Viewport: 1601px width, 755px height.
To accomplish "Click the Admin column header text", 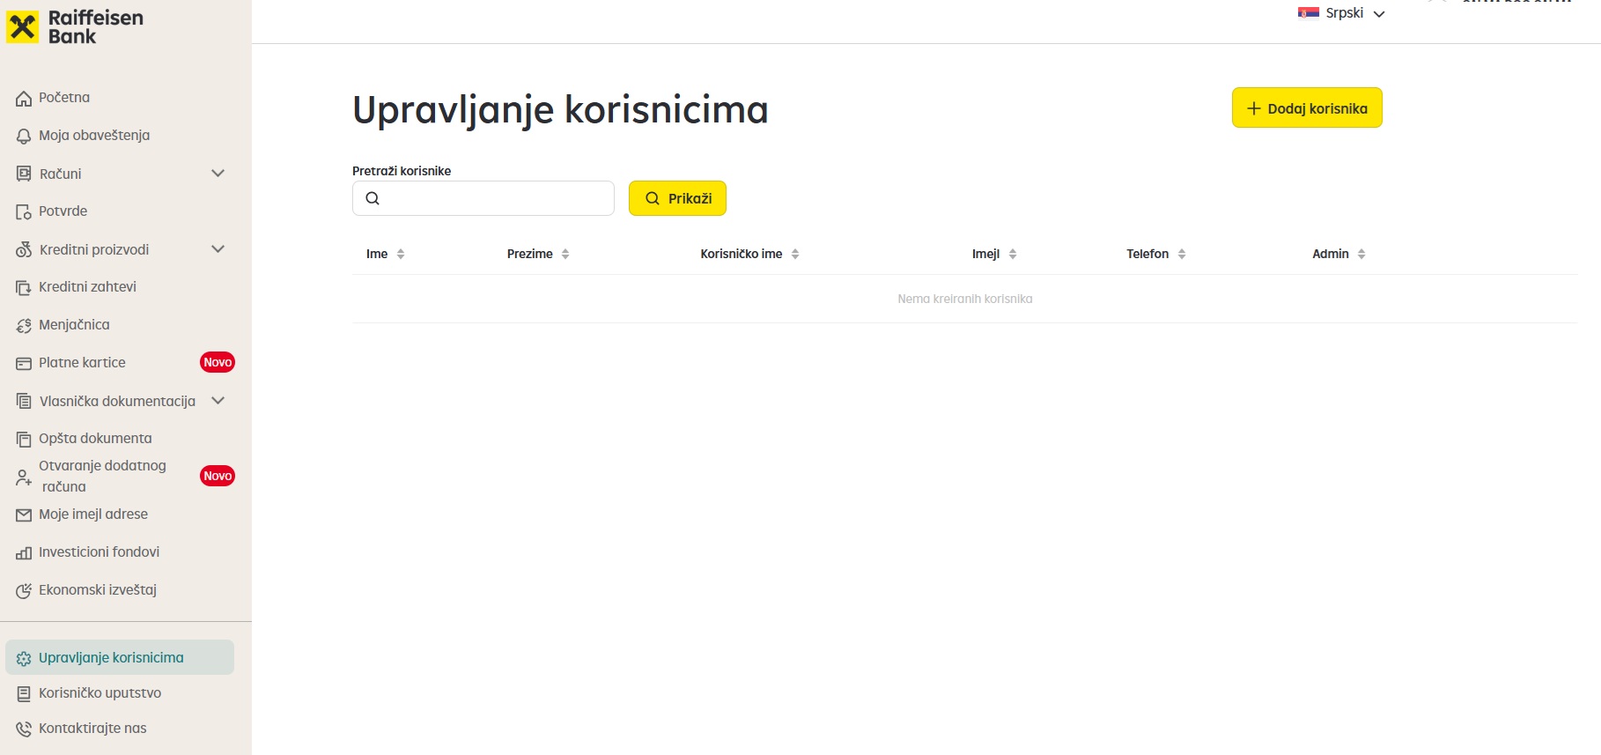I will coord(1331,254).
